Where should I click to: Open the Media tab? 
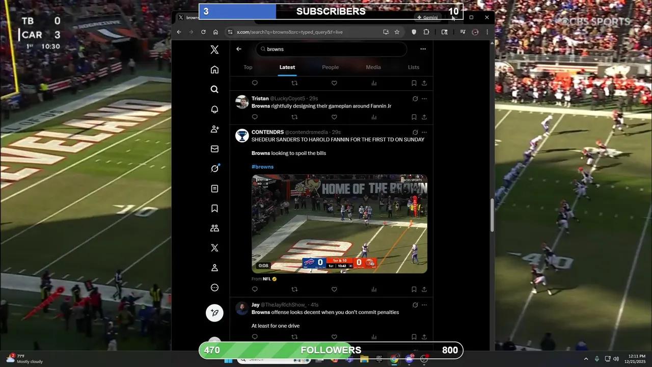pos(373,67)
